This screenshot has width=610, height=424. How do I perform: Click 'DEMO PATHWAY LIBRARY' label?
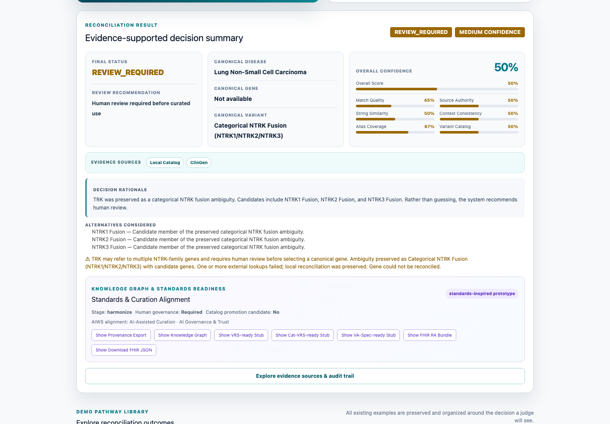(x=112, y=412)
